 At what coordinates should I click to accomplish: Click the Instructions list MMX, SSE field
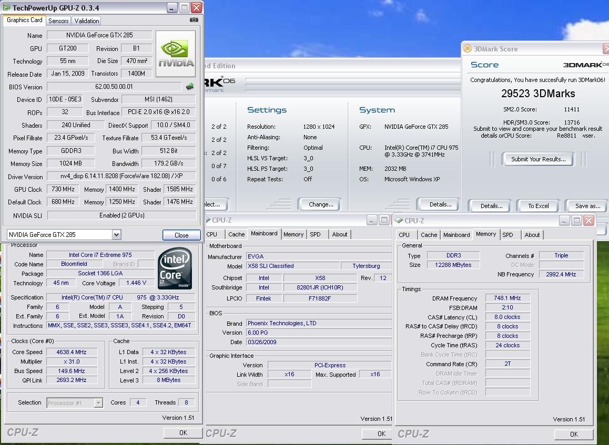[120, 326]
